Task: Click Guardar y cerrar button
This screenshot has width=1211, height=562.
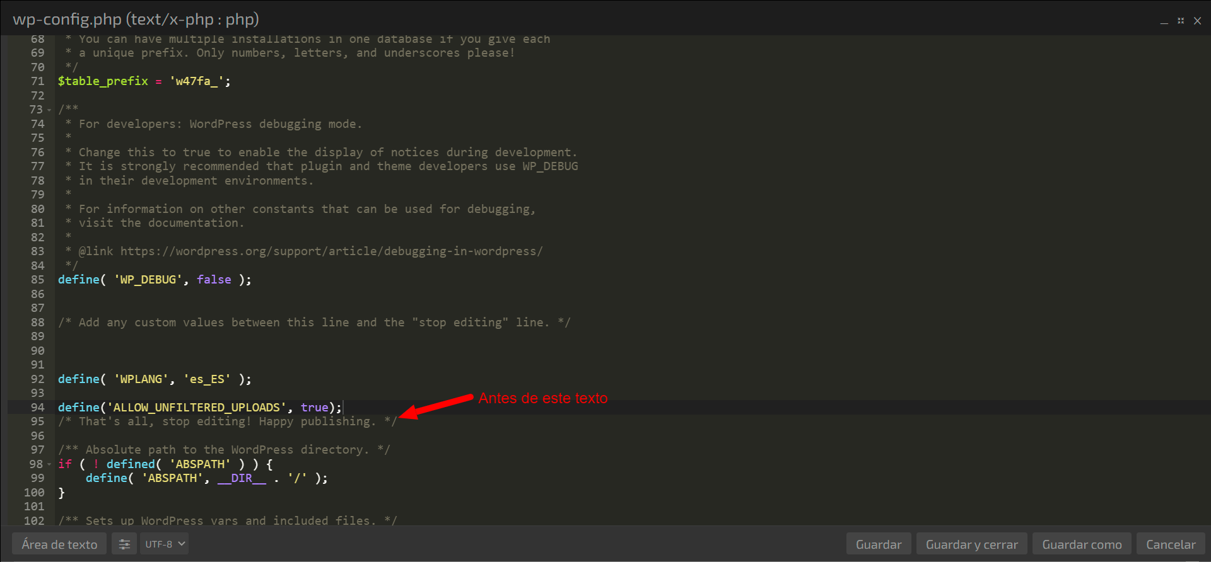Action: click(x=971, y=544)
